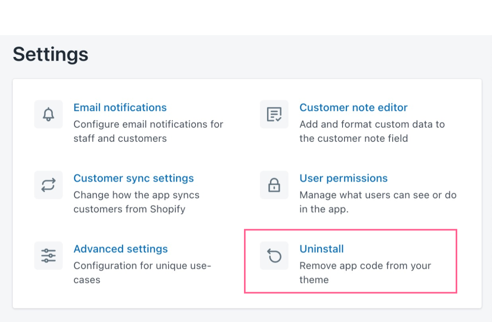Open the Email notifications link
Image resolution: width=492 pixels, height=322 pixels.
120,107
